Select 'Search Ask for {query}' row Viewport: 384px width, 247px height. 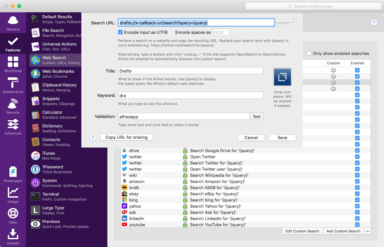(246, 212)
